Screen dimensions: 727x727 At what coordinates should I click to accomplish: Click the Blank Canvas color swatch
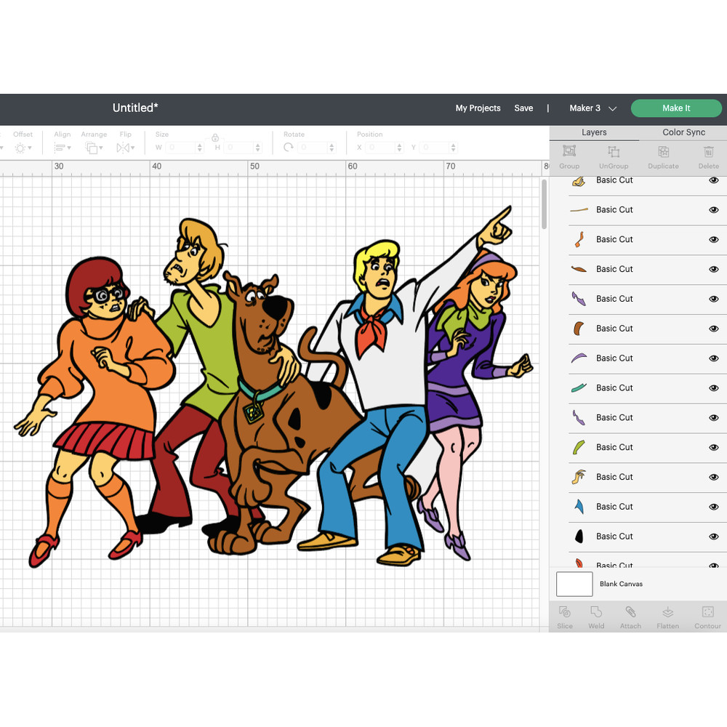(x=574, y=584)
